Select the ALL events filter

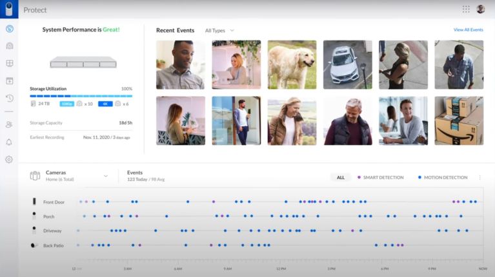click(341, 177)
